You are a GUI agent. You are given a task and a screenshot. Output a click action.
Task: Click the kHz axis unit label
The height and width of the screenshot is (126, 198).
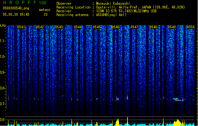pos(3,26)
